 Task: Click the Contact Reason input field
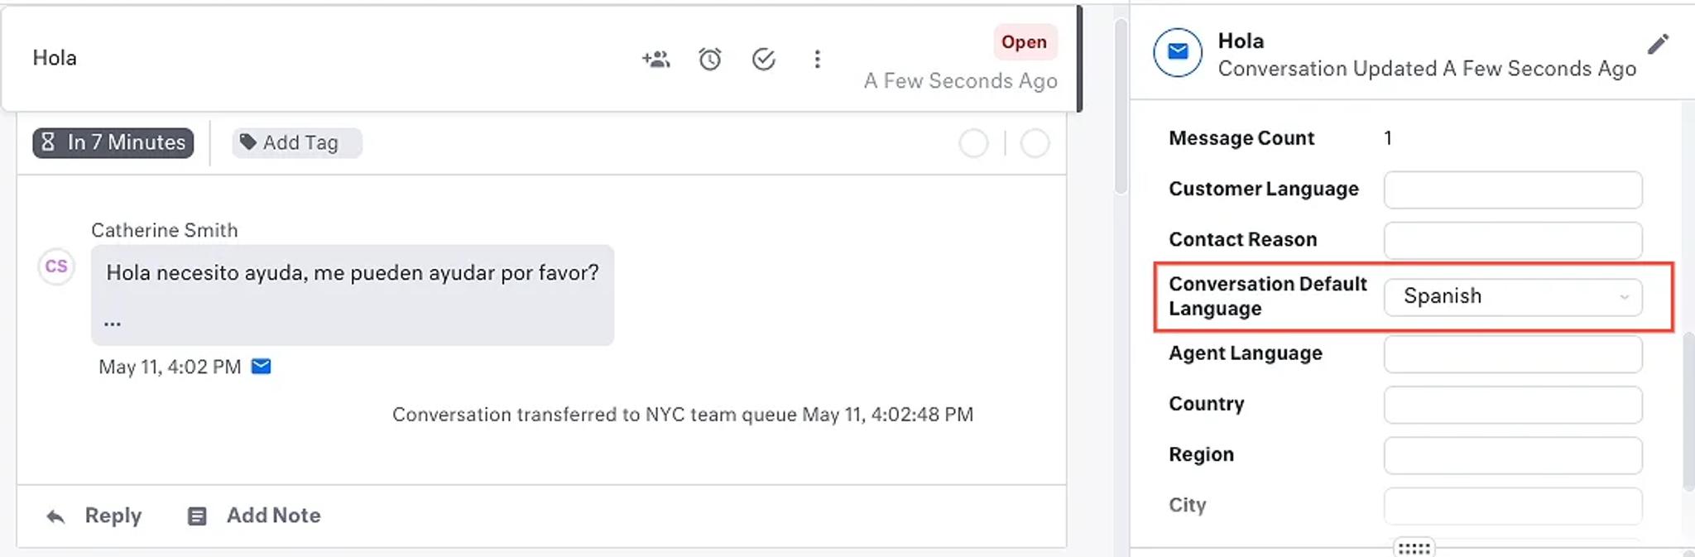click(x=1513, y=240)
